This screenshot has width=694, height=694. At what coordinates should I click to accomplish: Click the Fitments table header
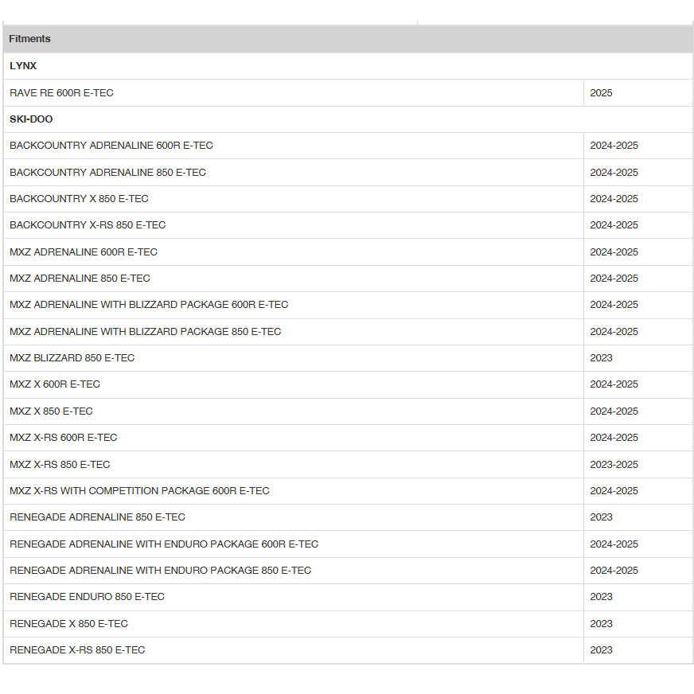coord(348,39)
